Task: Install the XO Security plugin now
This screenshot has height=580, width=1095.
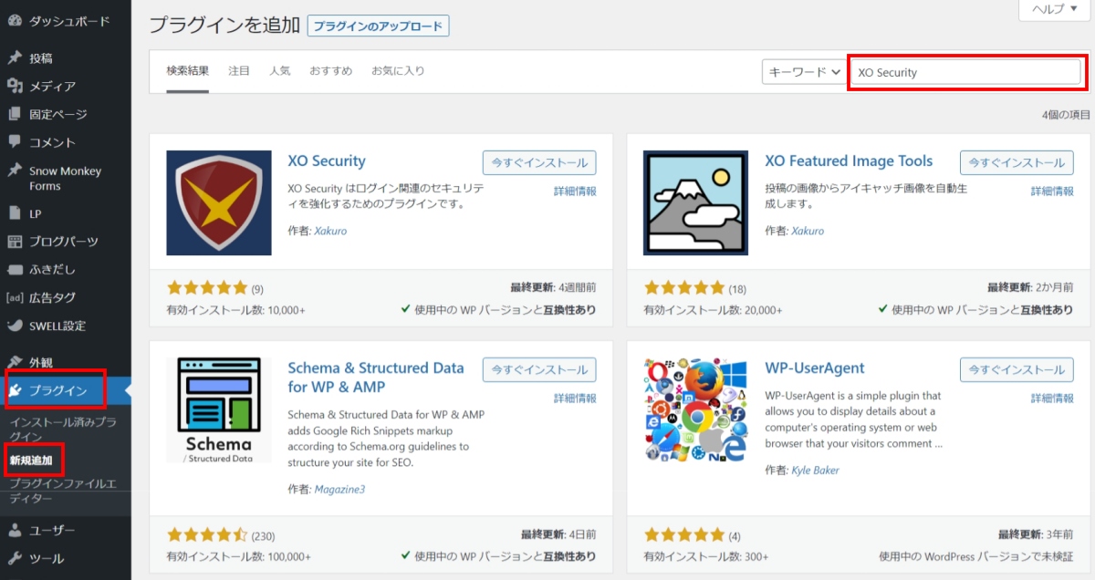Action: 538,162
